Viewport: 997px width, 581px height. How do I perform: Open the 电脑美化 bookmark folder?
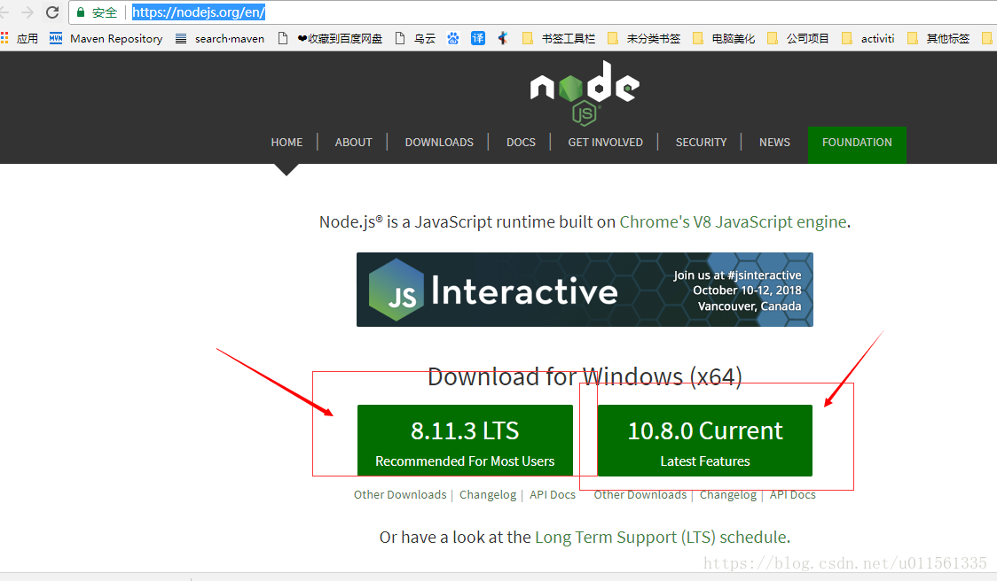724,38
